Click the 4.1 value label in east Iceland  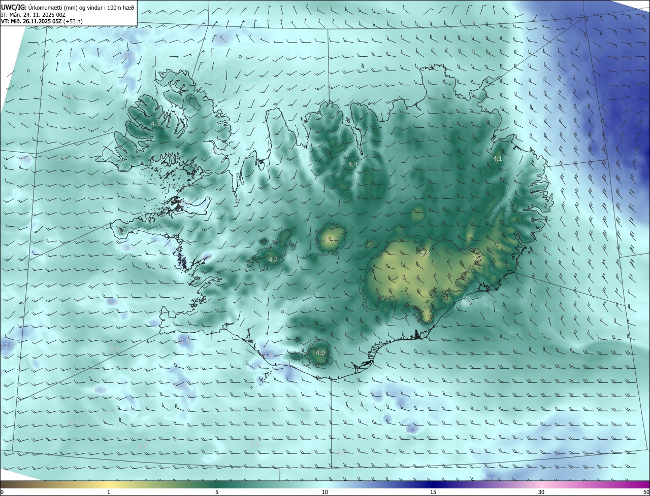[x=497, y=159]
